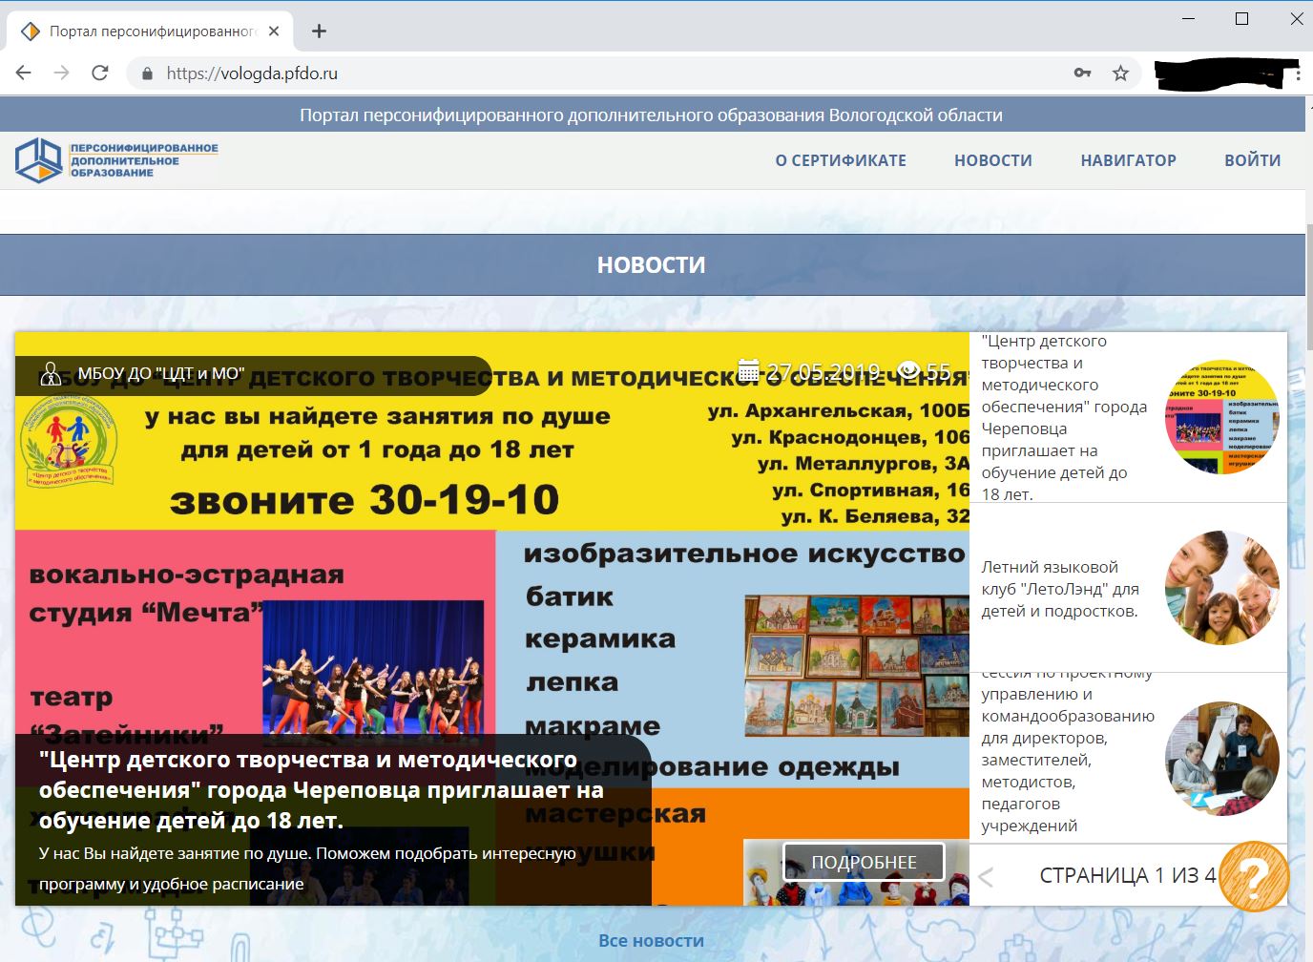The image size is (1313, 962).
Task: Click the orange question mark help icon
Action: point(1254,875)
